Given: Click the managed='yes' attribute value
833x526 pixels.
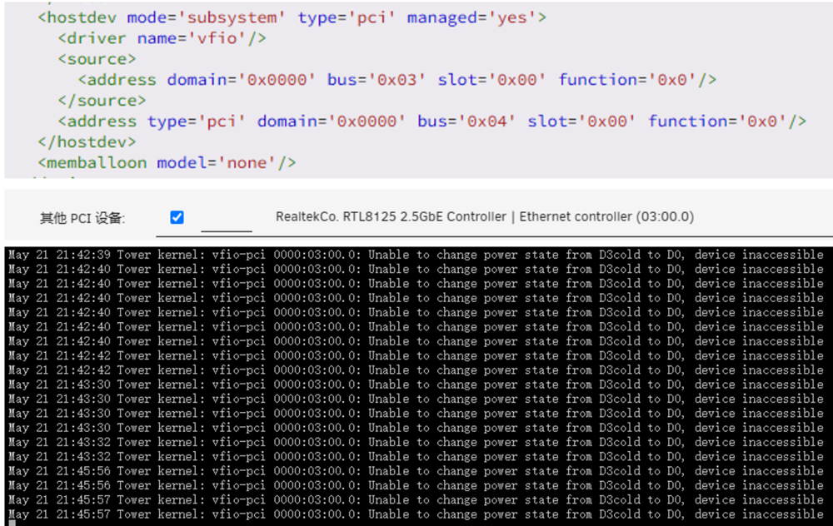Looking at the screenshot, I should (512, 17).
